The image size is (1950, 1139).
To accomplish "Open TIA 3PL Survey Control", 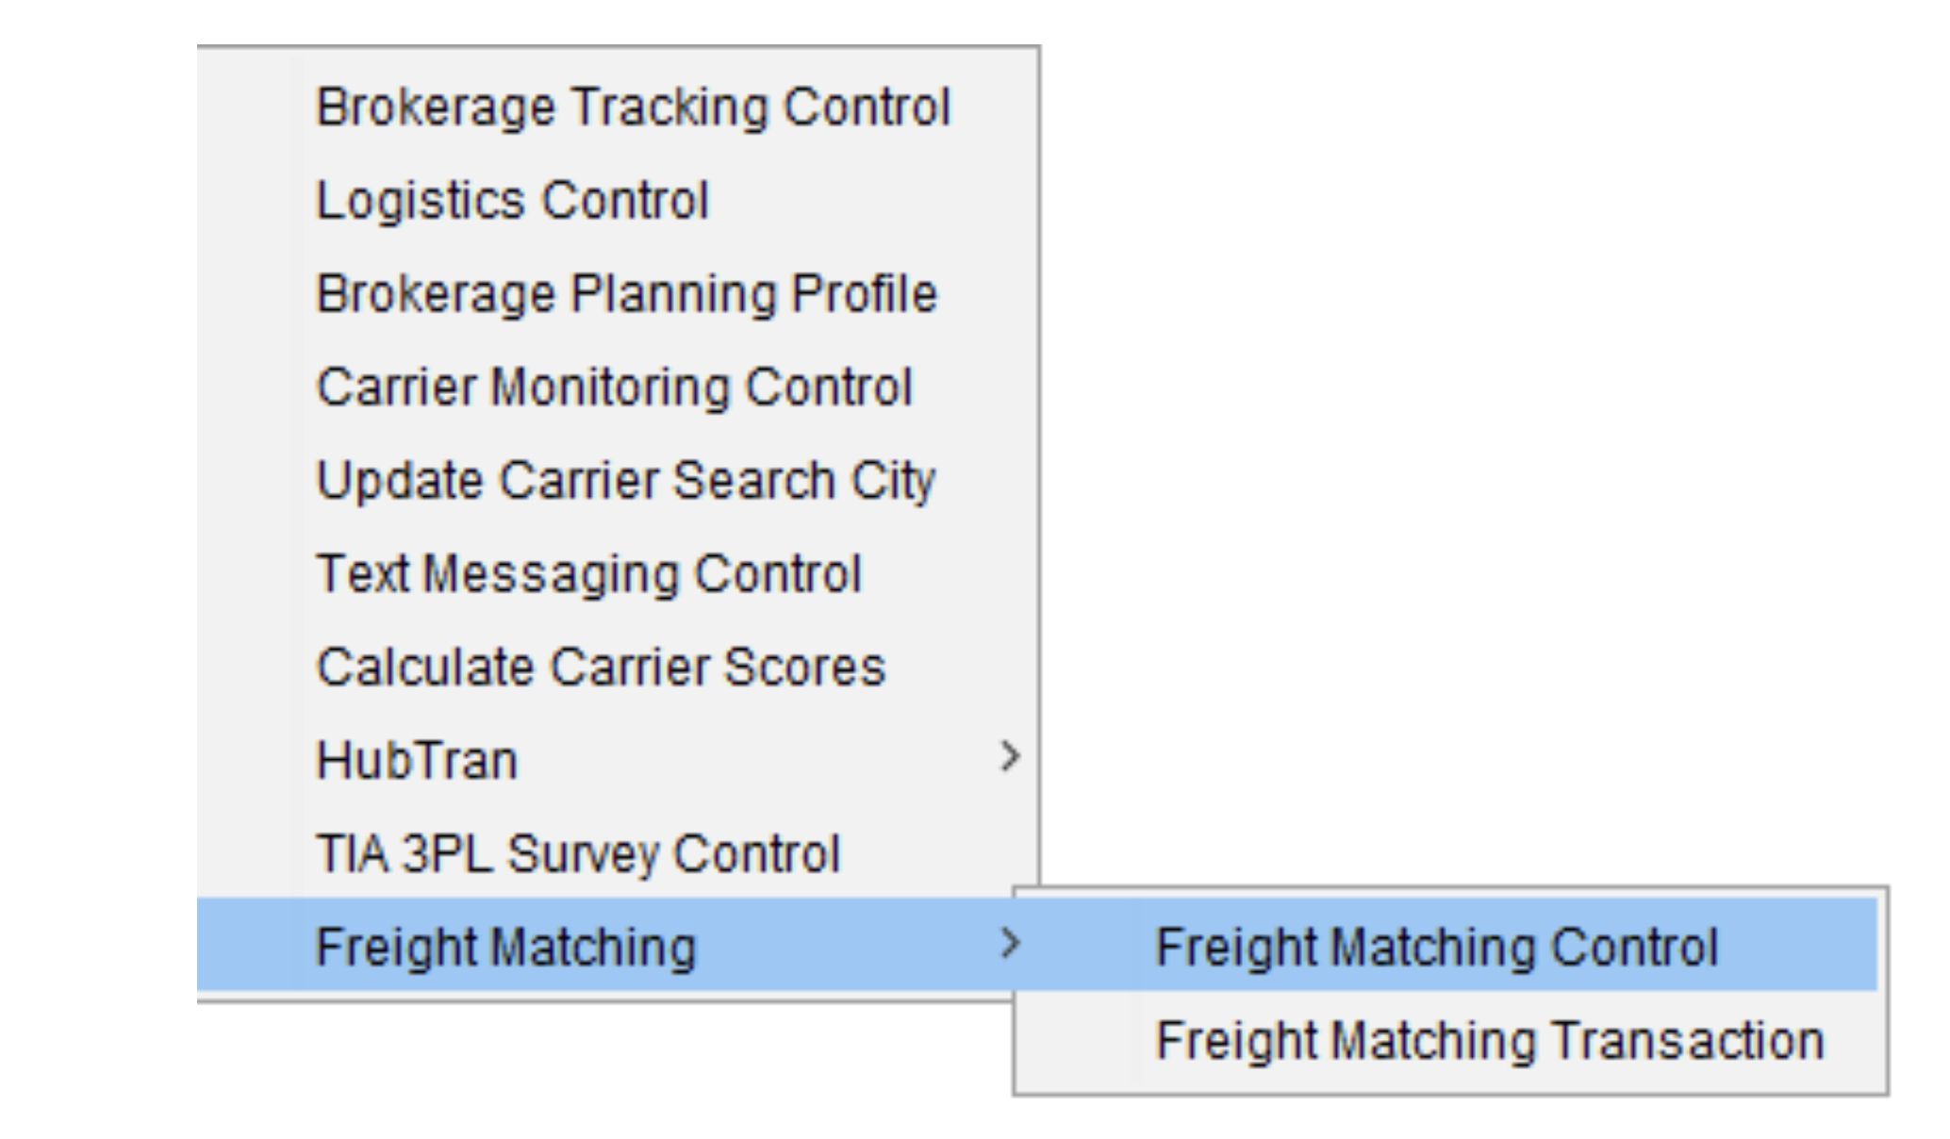I will (577, 854).
